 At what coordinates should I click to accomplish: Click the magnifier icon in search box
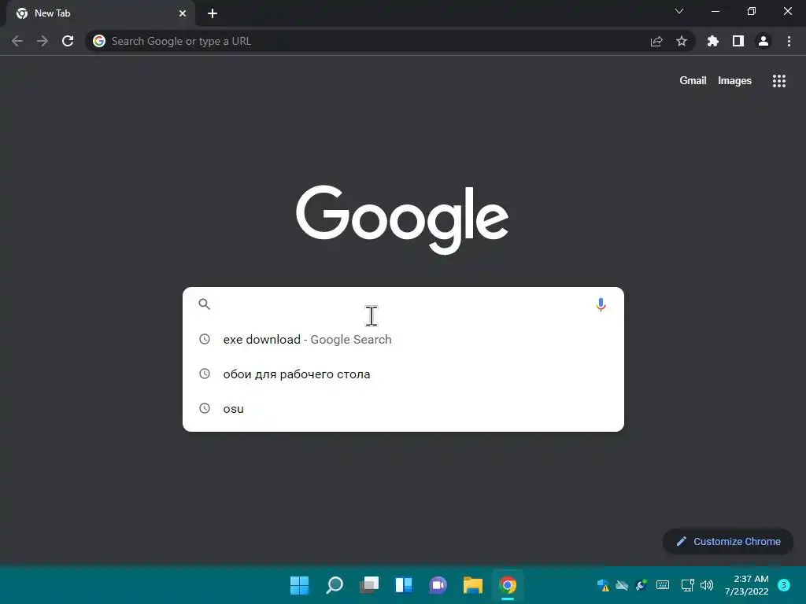tap(204, 304)
